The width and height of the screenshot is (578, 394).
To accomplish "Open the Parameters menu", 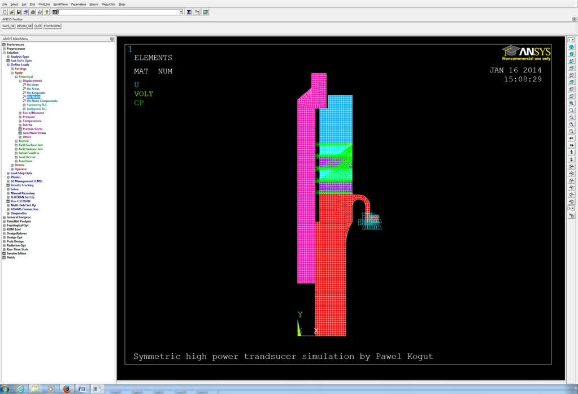I will (79, 4).
